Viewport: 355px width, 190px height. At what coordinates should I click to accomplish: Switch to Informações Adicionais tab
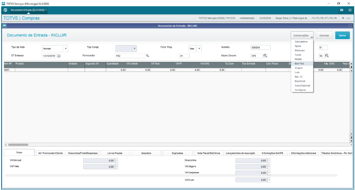tap(304, 153)
